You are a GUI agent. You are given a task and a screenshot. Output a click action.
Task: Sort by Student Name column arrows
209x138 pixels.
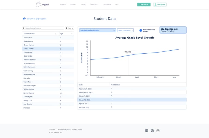click(x=56, y=33)
